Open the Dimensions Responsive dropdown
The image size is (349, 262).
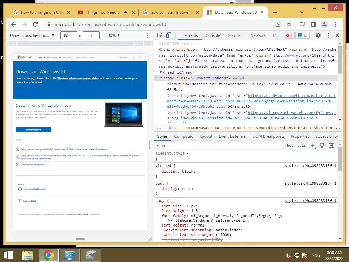(32, 35)
